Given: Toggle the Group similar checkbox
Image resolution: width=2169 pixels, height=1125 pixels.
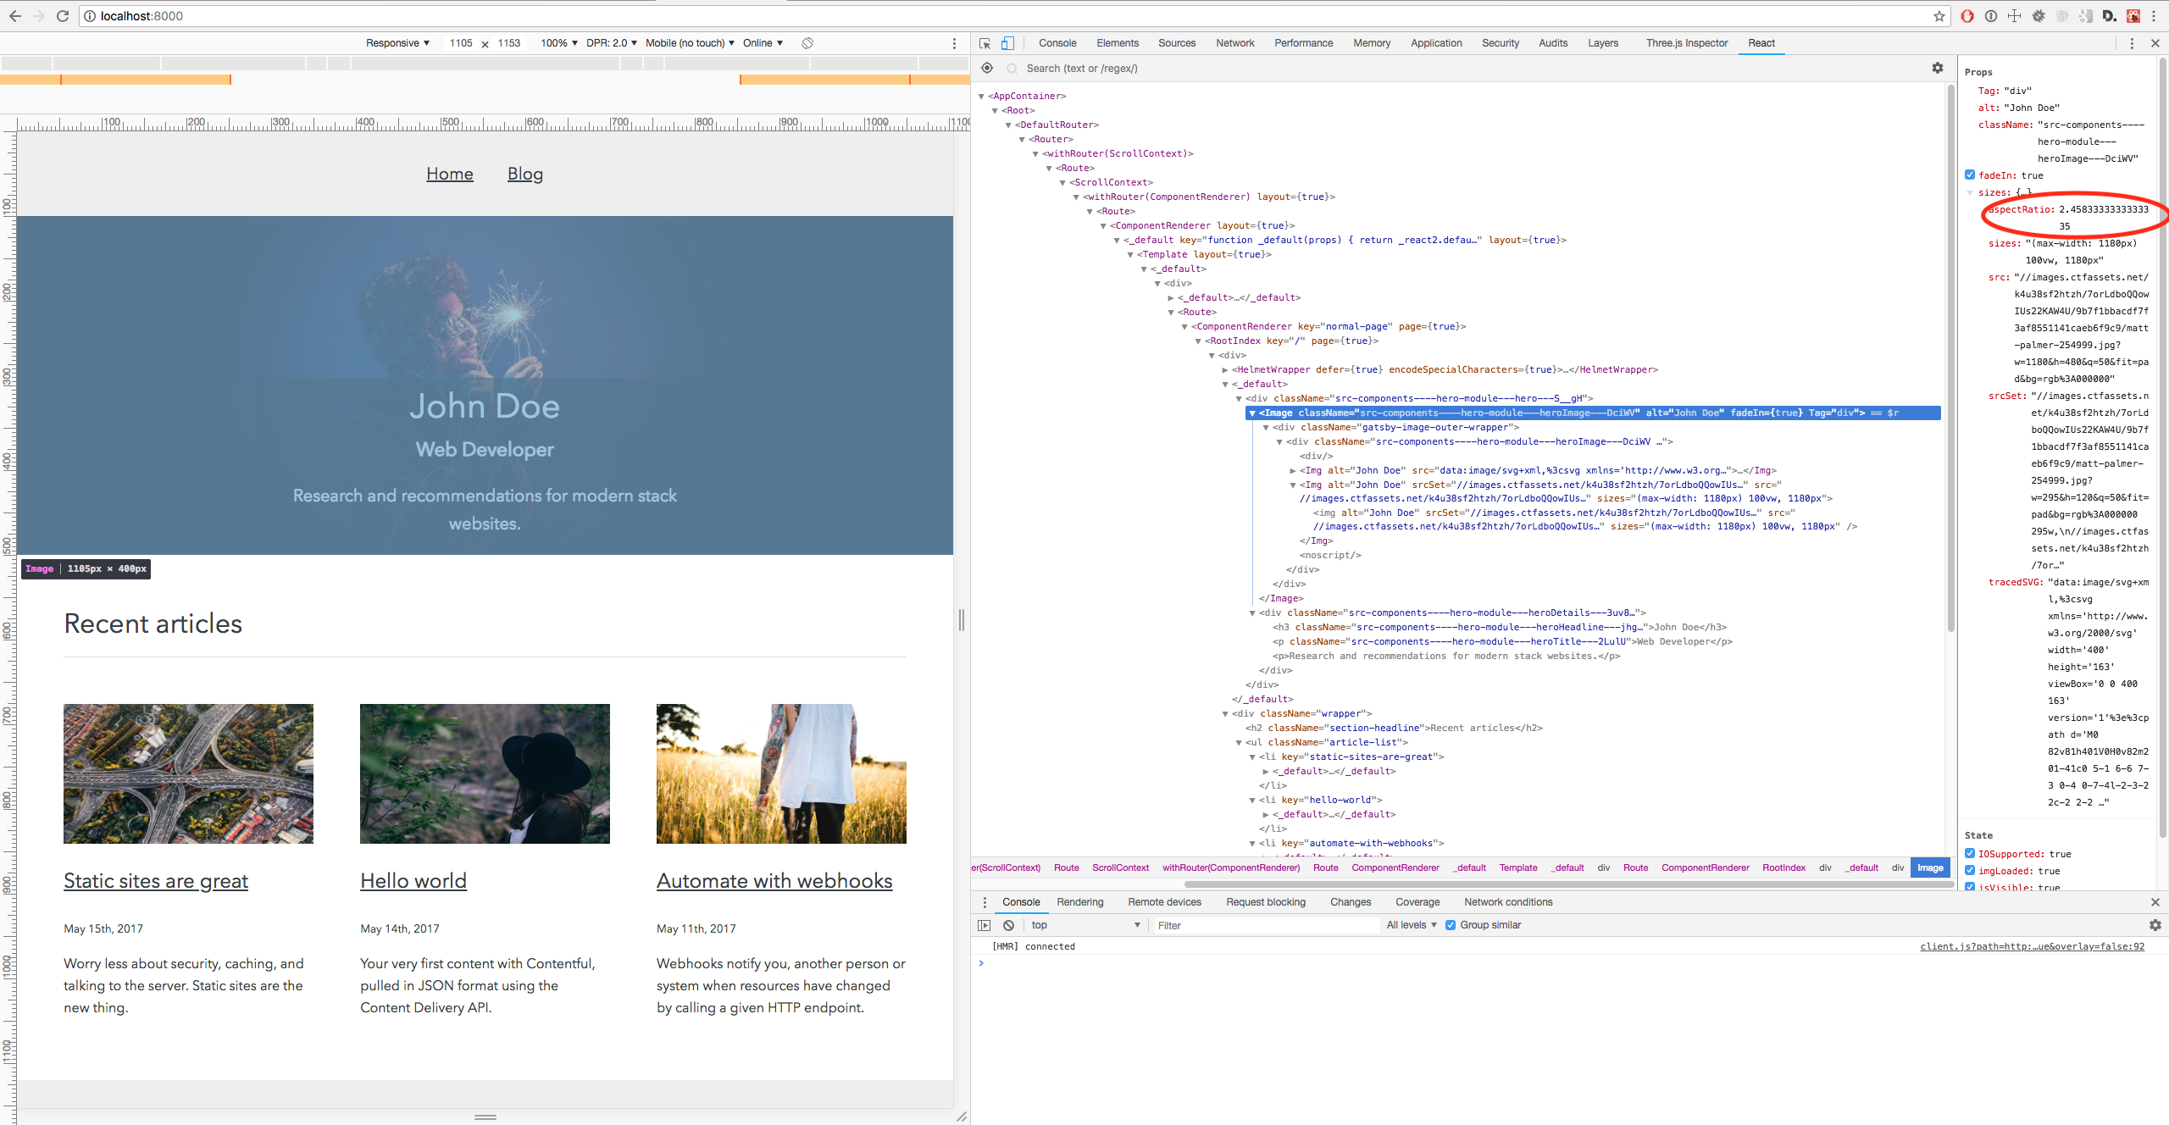Looking at the screenshot, I should point(1451,925).
